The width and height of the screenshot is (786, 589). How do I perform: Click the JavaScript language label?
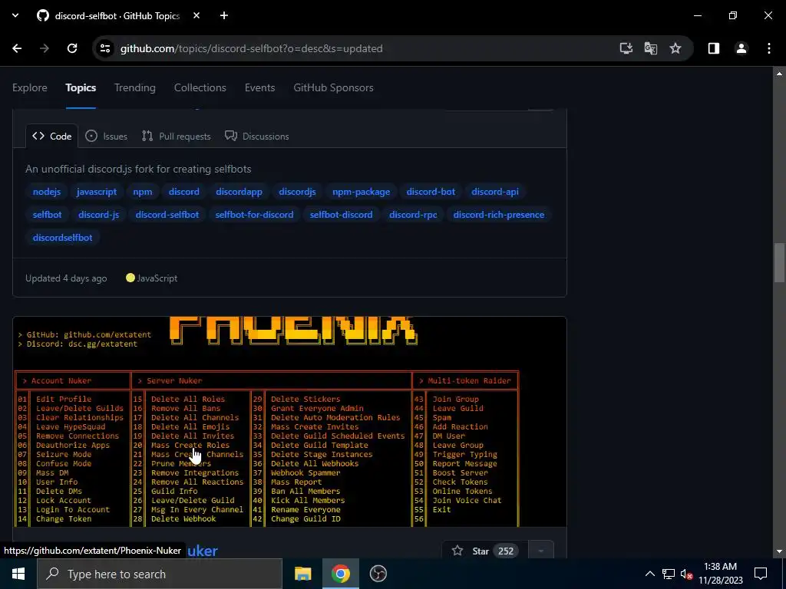(x=157, y=278)
